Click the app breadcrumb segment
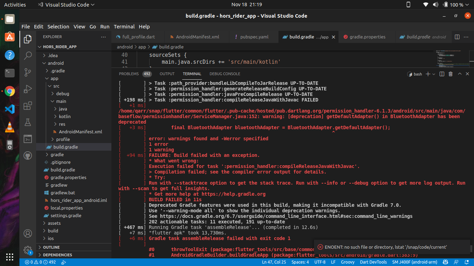 (142, 47)
